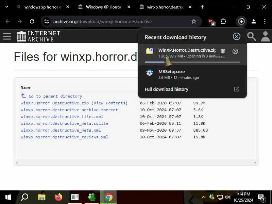
Task: Open Chrome three-dot menu
Action: [265, 21]
